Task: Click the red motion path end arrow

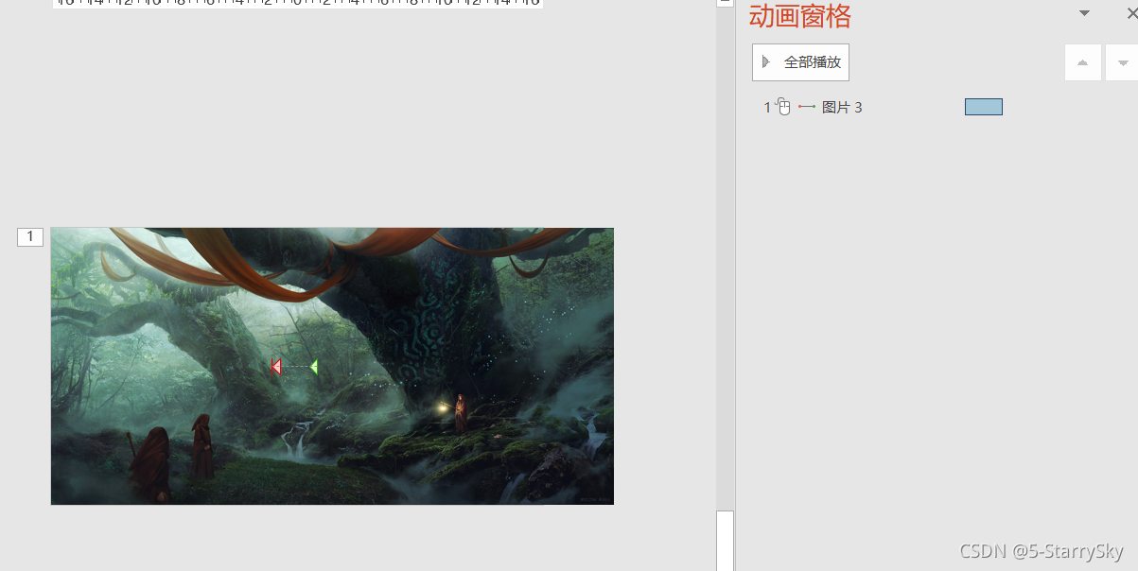Action: pyautogui.click(x=276, y=367)
